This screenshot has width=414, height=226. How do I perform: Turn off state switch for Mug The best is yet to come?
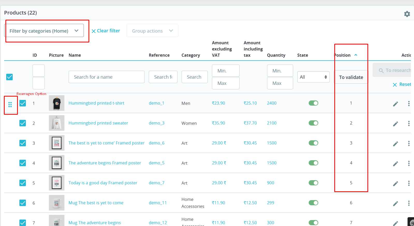313,203
